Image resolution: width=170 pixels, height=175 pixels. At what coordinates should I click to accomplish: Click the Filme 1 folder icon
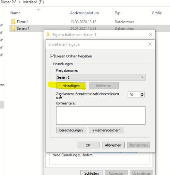[x=13, y=22]
